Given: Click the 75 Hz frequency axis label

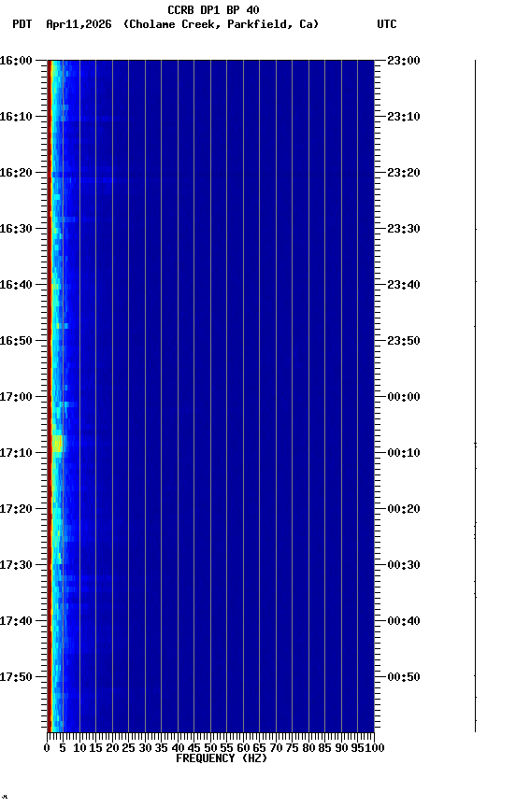Looking at the screenshot, I should tap(292, 748).
